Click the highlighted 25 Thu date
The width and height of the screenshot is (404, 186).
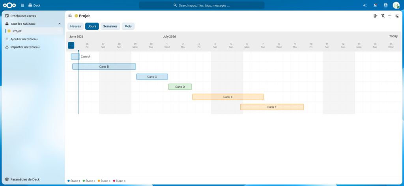[71, 45]
